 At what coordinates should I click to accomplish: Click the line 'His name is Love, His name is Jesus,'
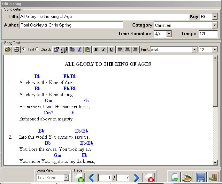[54, 107]
